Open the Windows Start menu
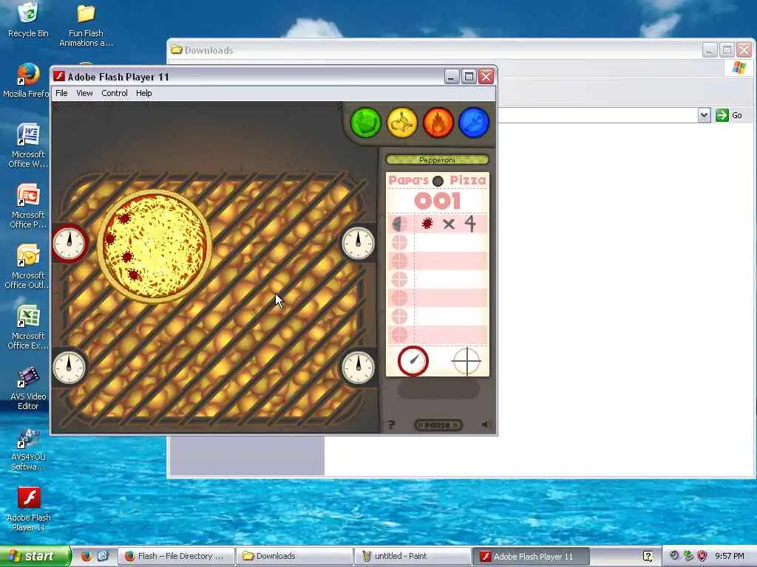 click(x=35, y=556)
